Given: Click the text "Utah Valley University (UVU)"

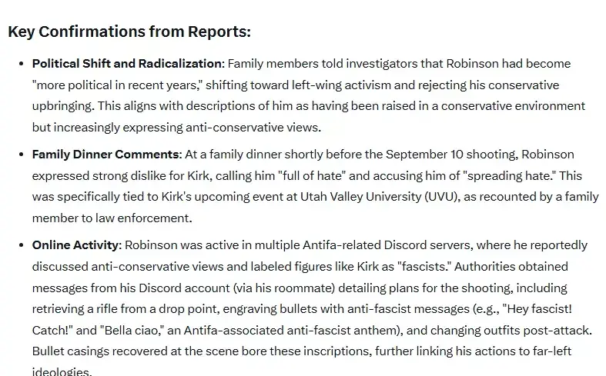Looking at the screenshot, I should pos(379,197).
